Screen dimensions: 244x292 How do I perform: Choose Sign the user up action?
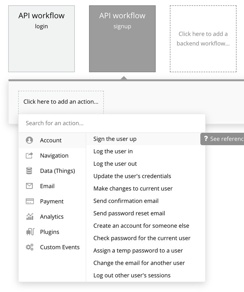click(x=115, y=139)
